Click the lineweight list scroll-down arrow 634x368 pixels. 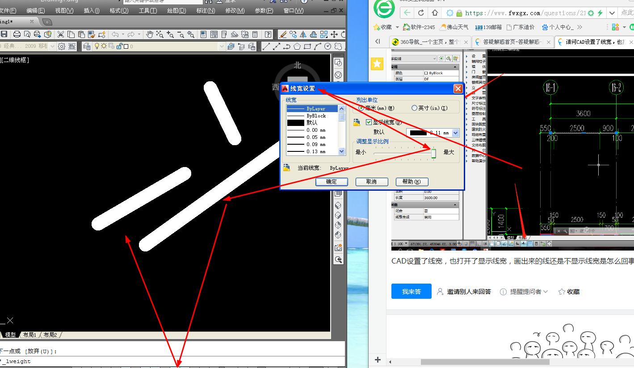pyautogui.click(x=342, y=151)
